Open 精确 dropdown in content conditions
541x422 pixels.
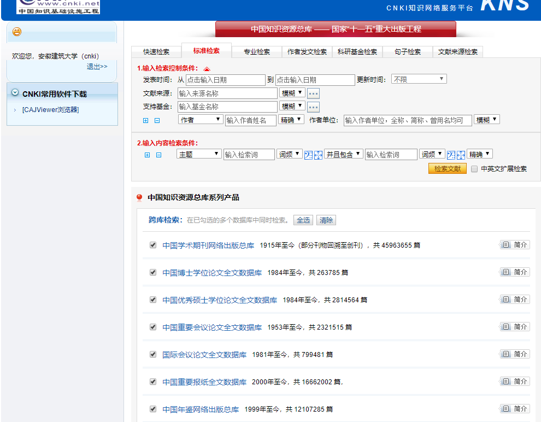click(480, 154)
